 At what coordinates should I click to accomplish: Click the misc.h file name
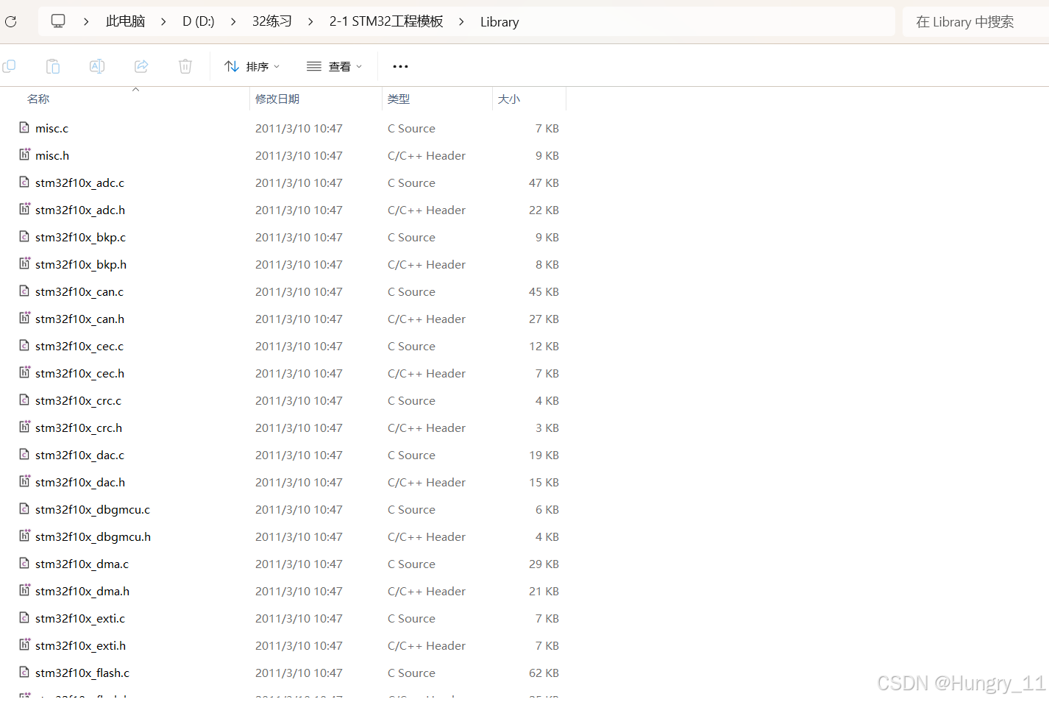(52, 155)
